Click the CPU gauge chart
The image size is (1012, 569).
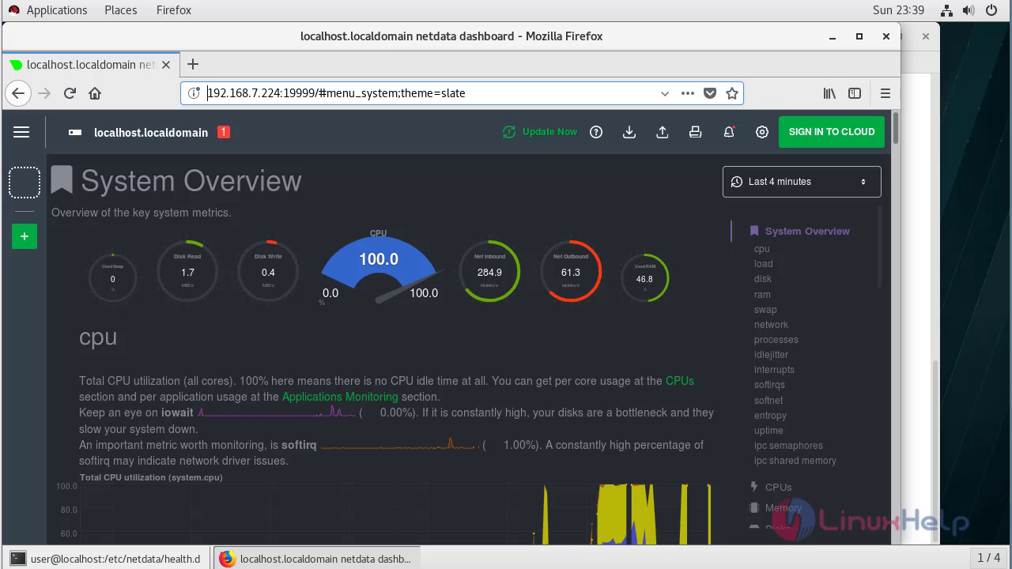(x=379, y=267)
